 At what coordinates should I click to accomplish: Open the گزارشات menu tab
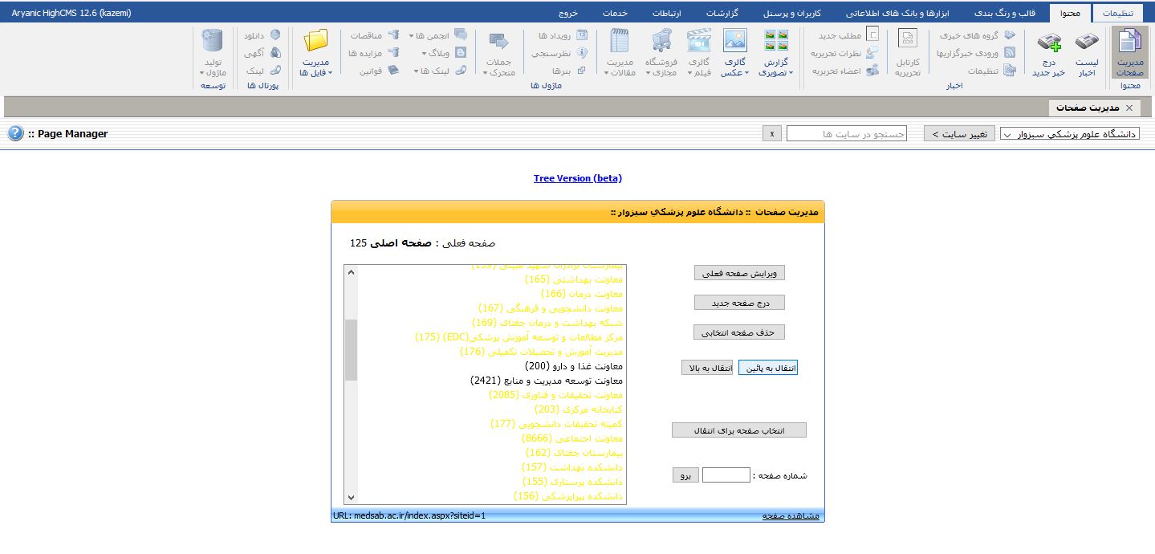tap(722, 14)
